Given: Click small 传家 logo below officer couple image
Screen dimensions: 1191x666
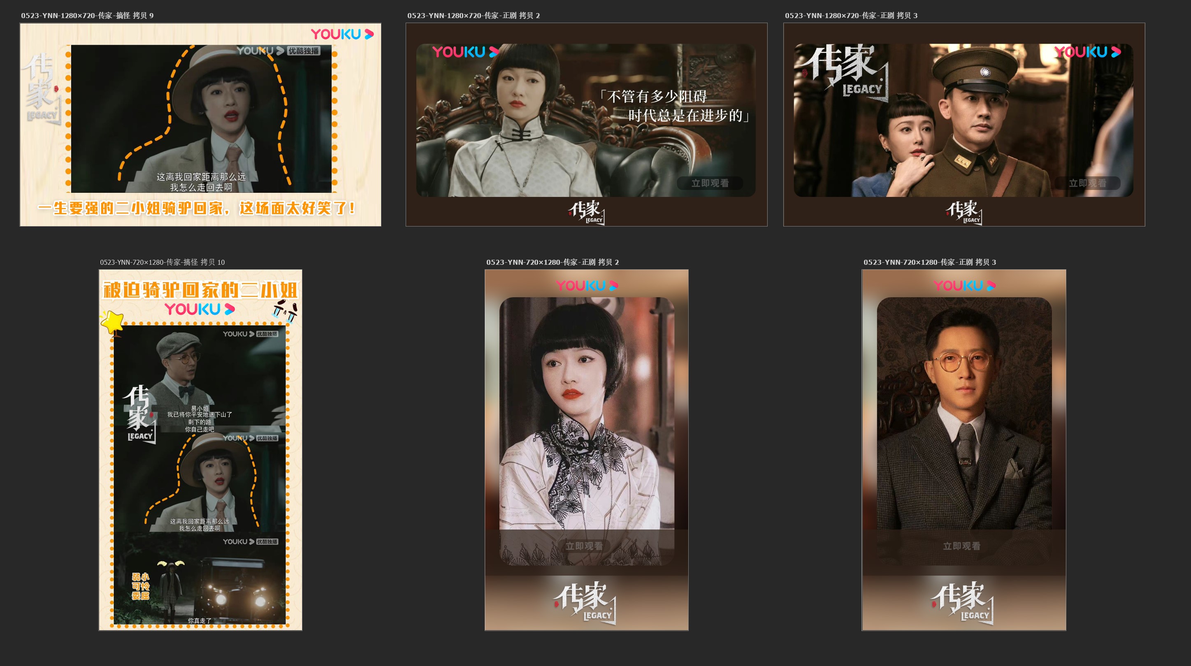Looking at the screenshot, I should (x=964, y=212).
